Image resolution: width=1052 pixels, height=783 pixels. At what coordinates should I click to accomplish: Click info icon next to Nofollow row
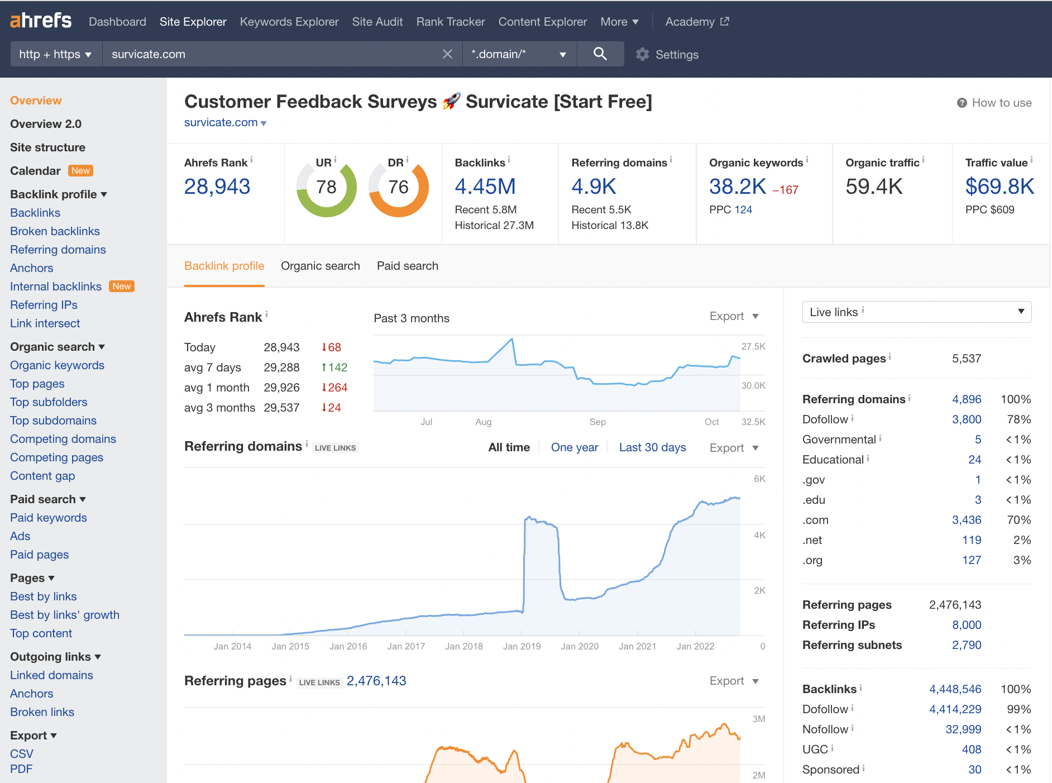point(852,728)
